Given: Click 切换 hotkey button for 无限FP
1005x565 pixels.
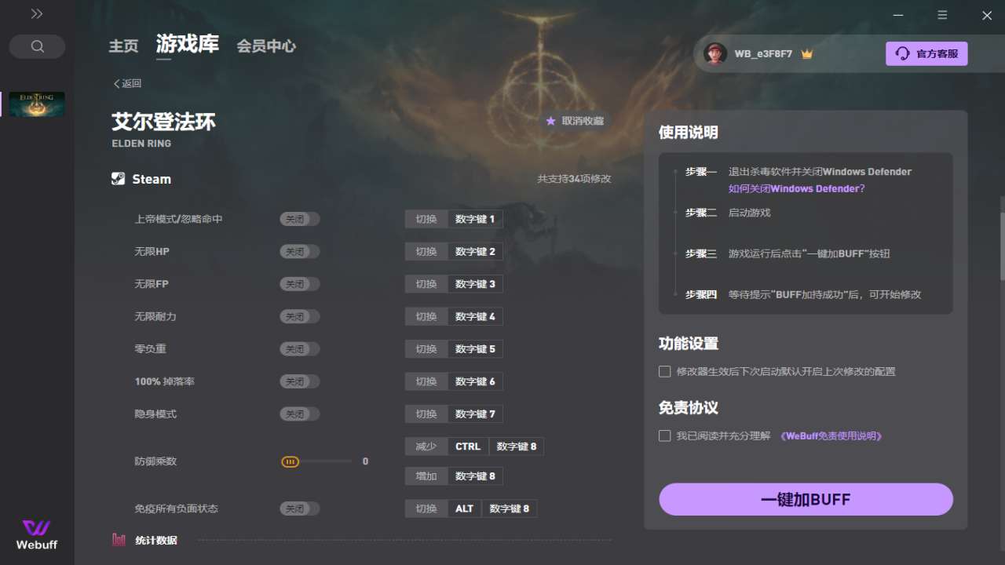Looking at the screenshot, I should pyautogui.click(x=426, y=283).
